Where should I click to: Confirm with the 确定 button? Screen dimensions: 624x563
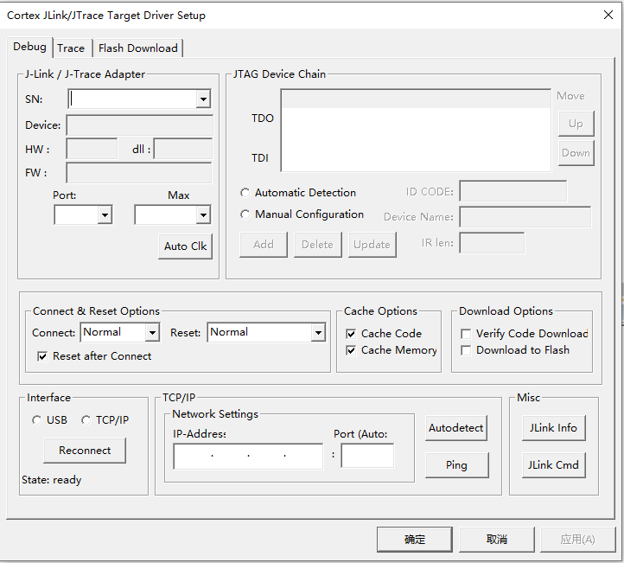click(x=415, y=540)
